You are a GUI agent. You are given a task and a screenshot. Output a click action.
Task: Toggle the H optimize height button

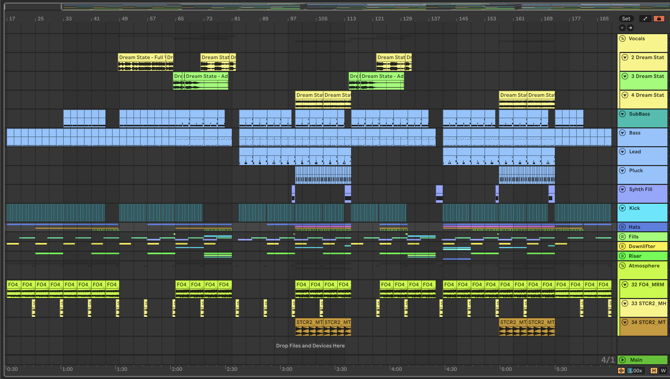[654, 371]
